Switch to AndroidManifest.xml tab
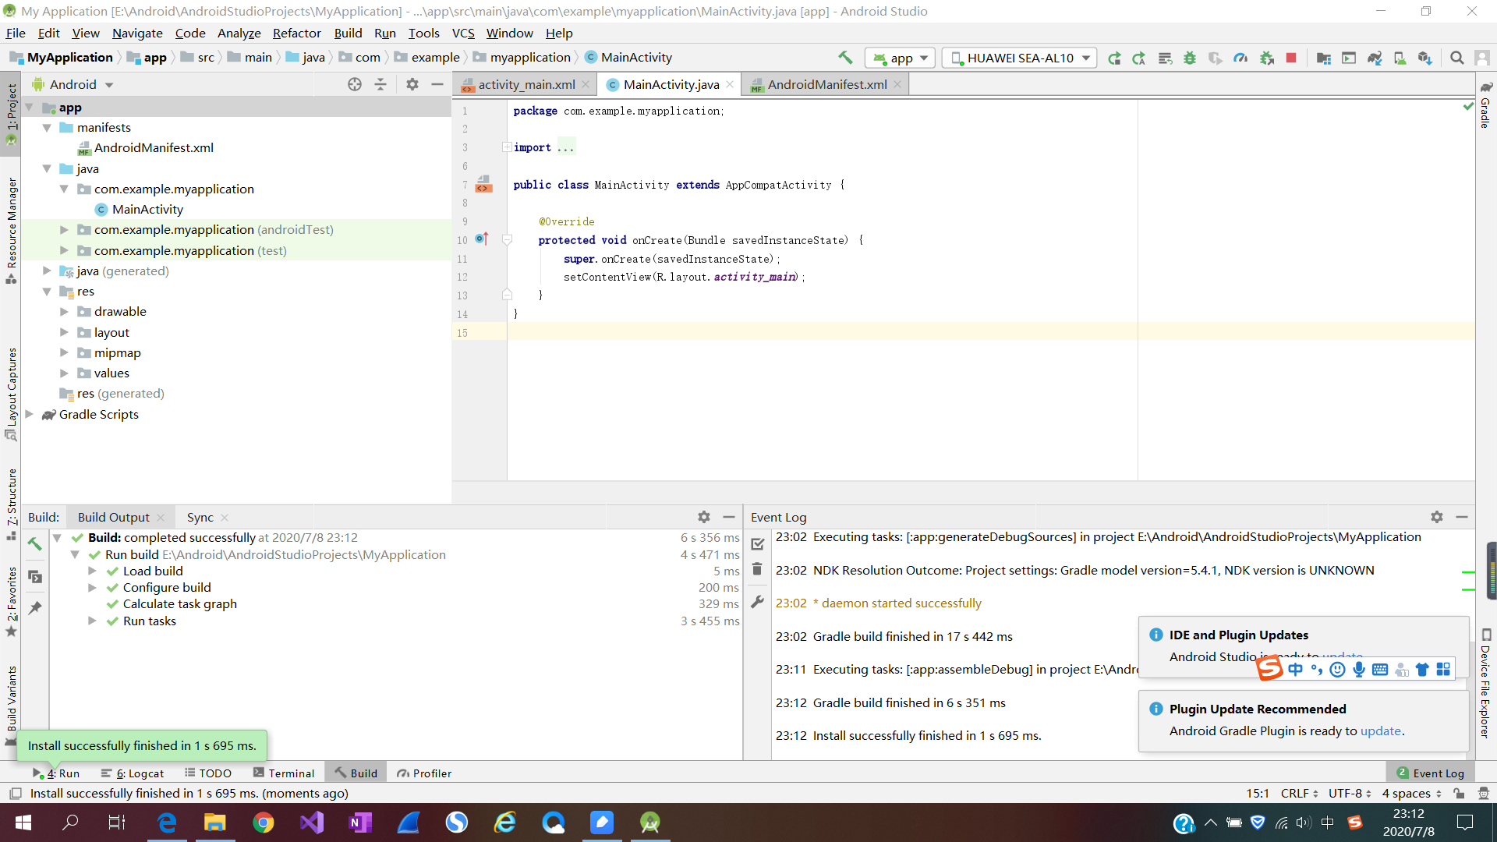Image resolution: width=1497 pixels, height=842 pixels. point(826,84)
